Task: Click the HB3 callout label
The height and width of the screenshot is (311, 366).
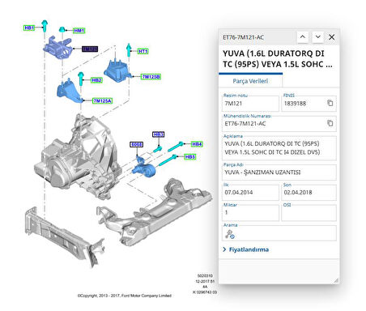Action: (x=158, y=134)
